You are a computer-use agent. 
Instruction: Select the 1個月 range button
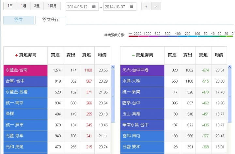point(52,6)
